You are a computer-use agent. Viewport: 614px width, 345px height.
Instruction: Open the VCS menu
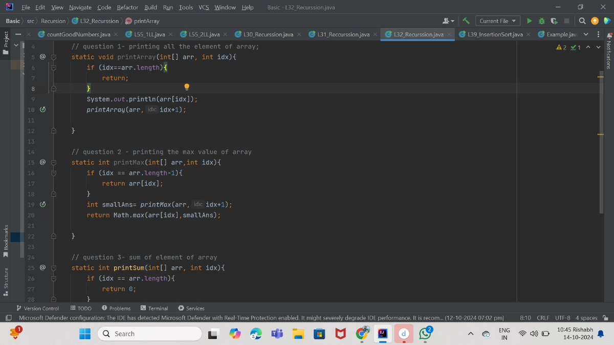204,7
